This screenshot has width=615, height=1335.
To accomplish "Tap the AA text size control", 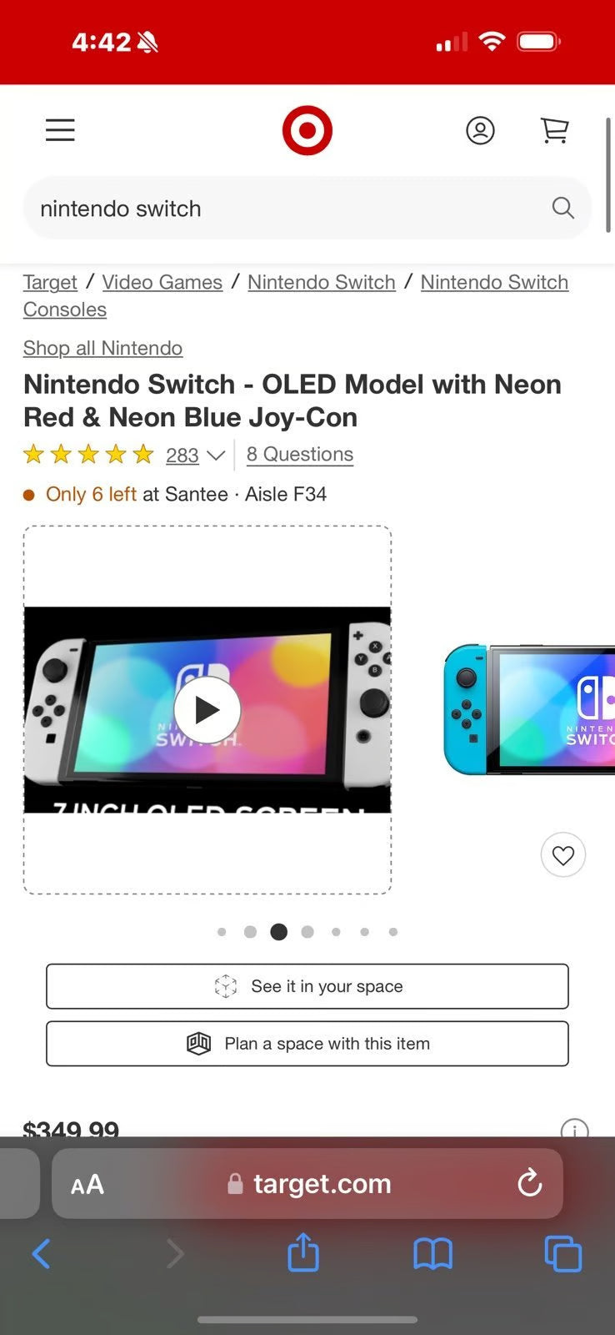I will [87, 1183].
